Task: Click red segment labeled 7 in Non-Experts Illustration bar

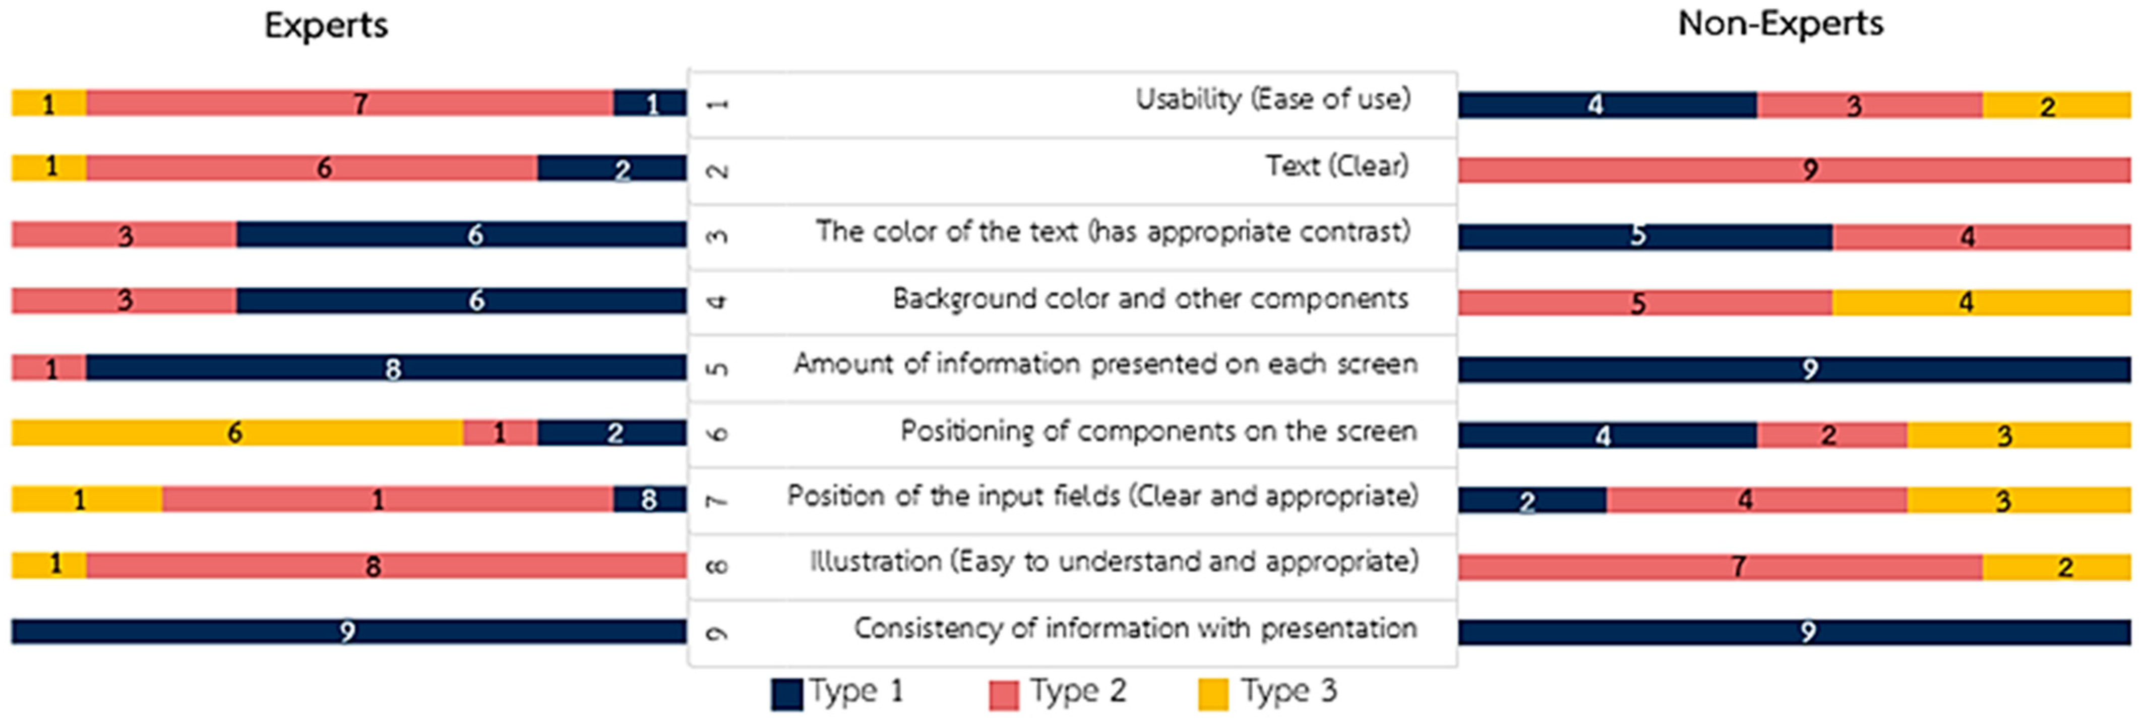Action: pos(1720,567)
